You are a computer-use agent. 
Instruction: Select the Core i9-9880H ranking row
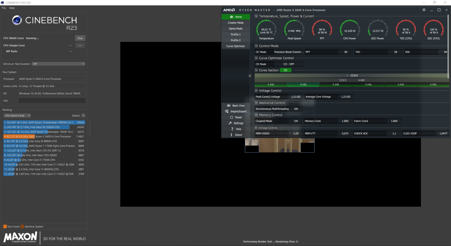click(x=44, y=141)
